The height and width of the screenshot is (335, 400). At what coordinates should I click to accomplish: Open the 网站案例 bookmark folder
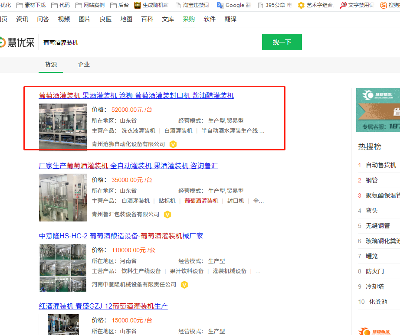click(x=90, y=5)
